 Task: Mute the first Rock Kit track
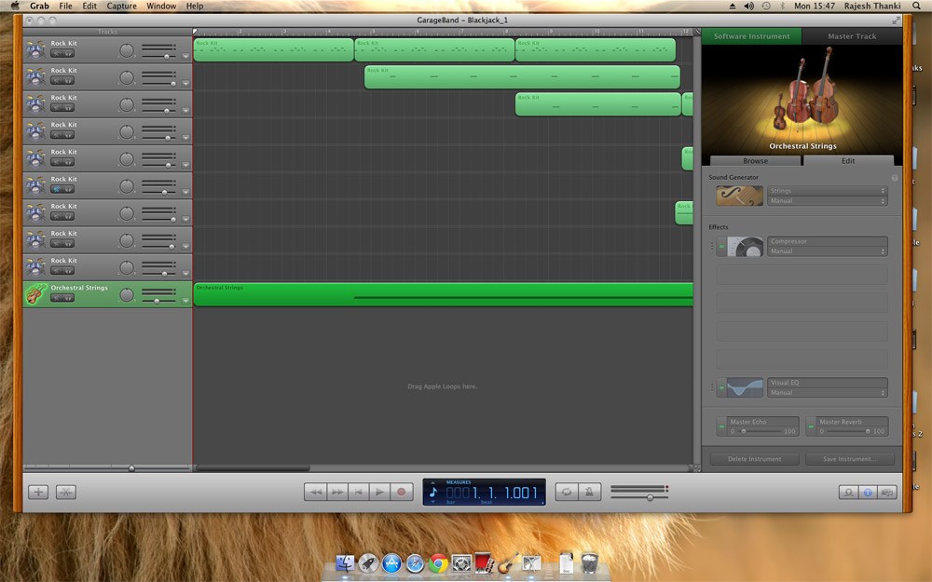57,53
